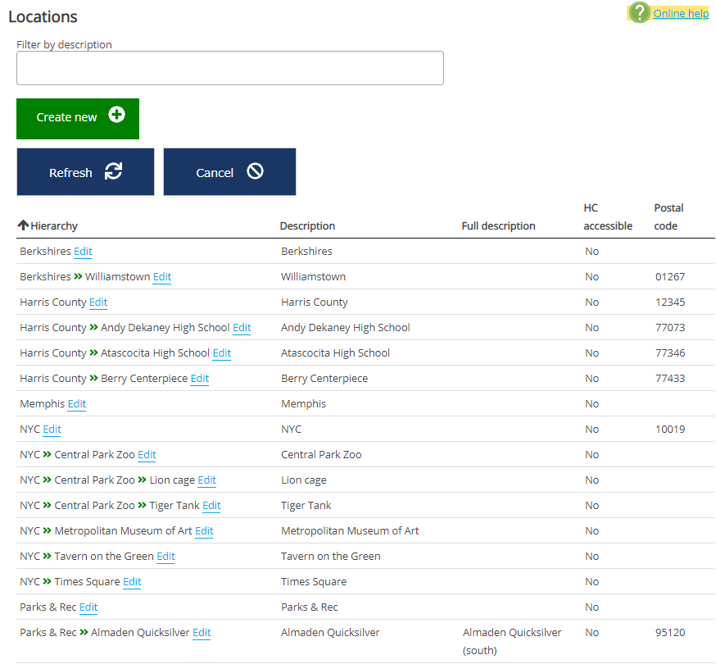Click green chevrons before Times Square
Screen dimensions: 716x664
tap(48, 582)
